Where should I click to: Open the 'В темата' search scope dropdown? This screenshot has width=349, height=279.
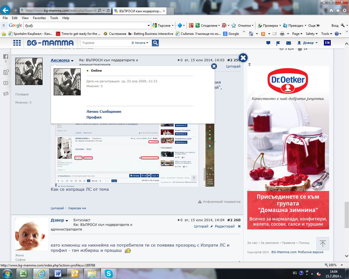[x=140, y=43]
